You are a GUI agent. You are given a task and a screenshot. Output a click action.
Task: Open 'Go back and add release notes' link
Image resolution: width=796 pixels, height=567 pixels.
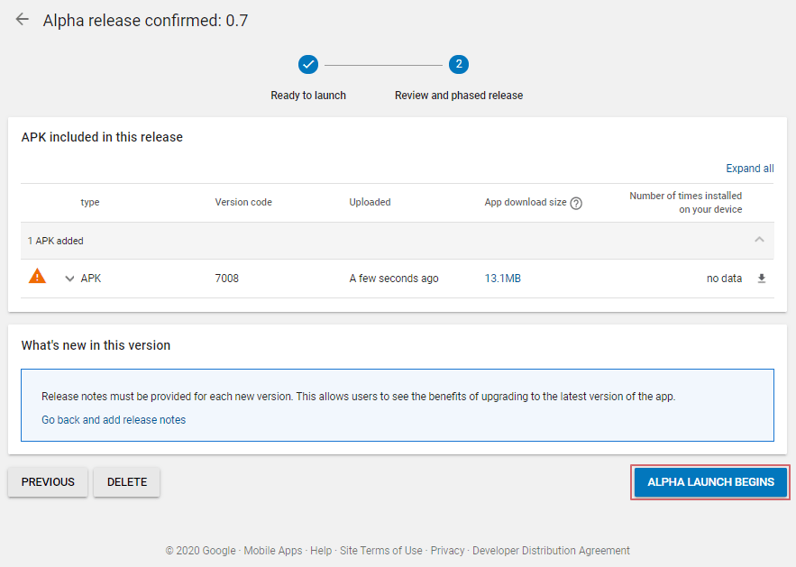pyautogui.click(x=114, y=420)
